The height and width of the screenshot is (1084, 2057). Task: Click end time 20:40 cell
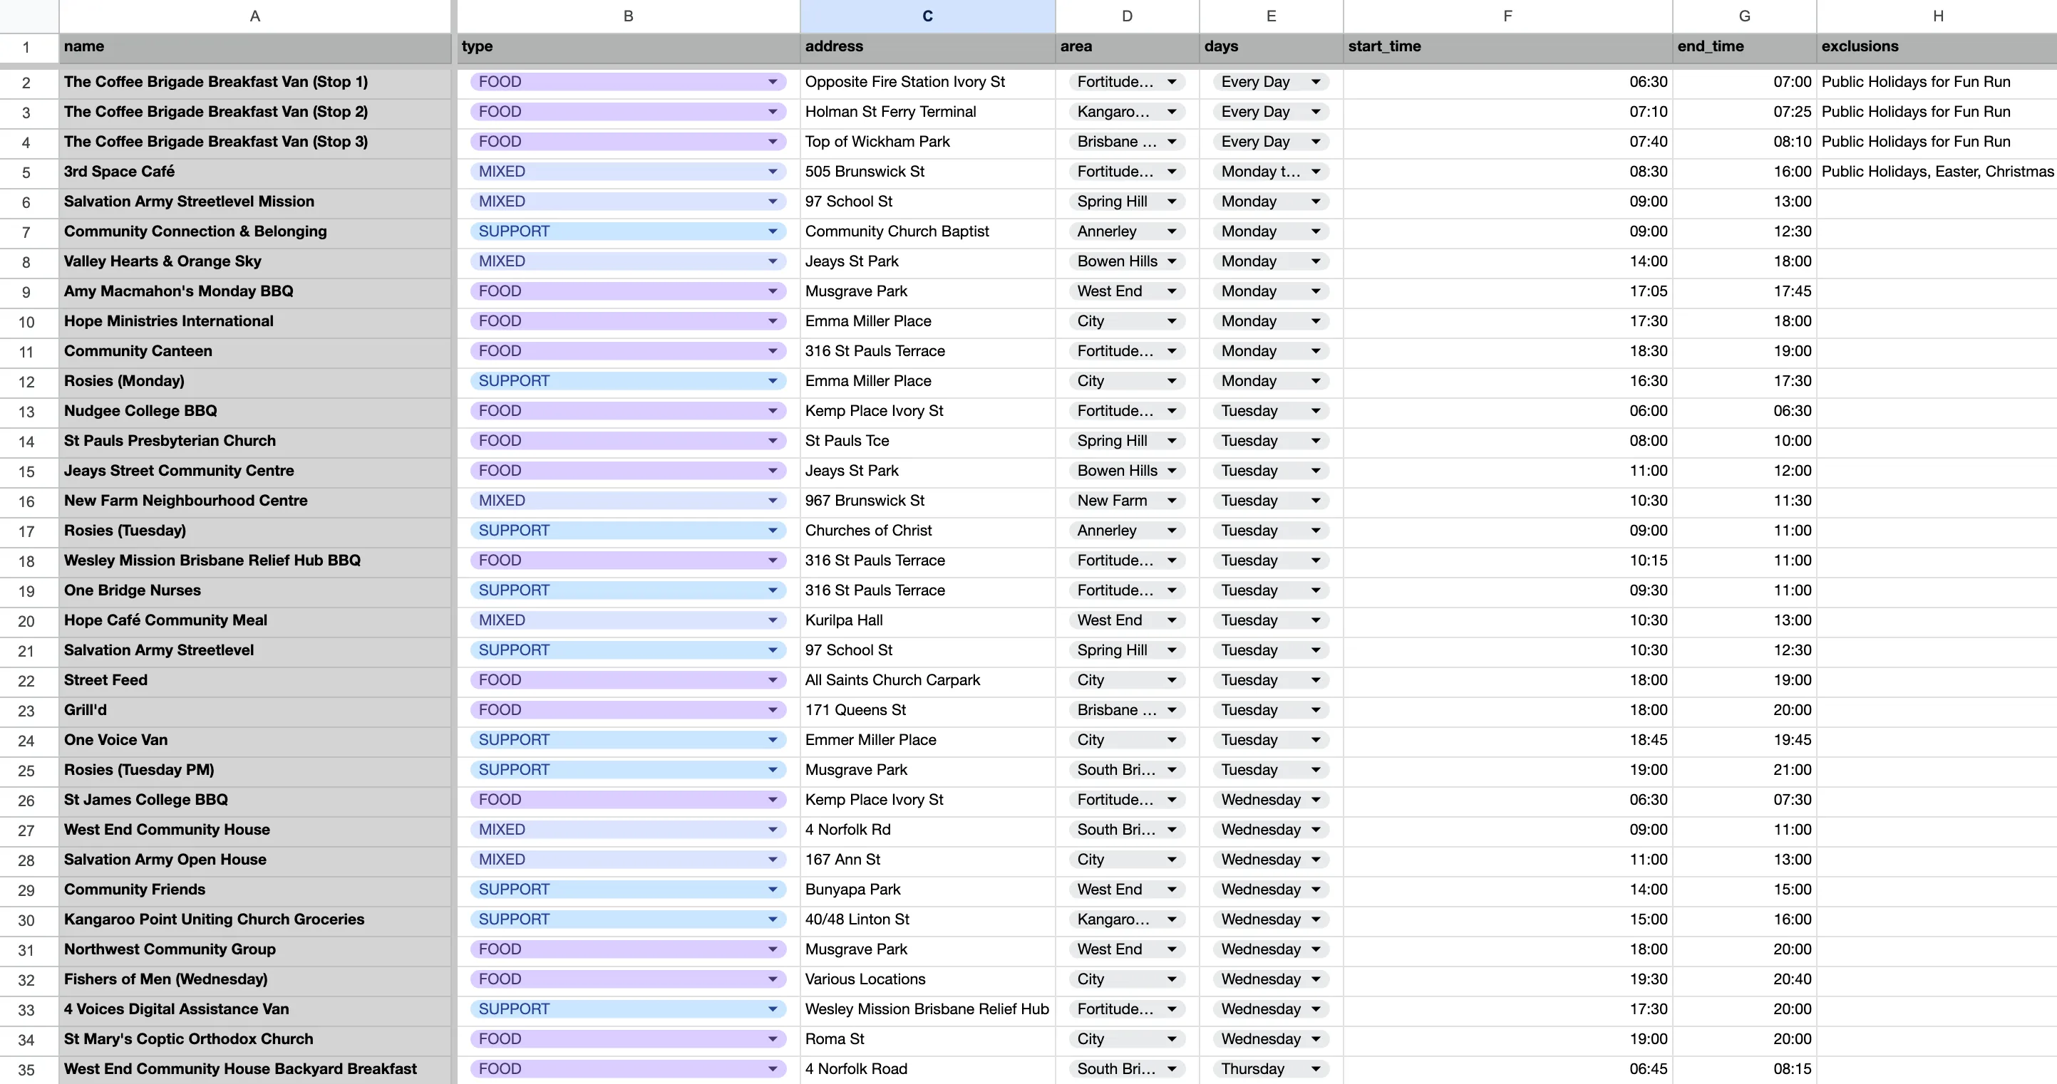point(1744,979)
